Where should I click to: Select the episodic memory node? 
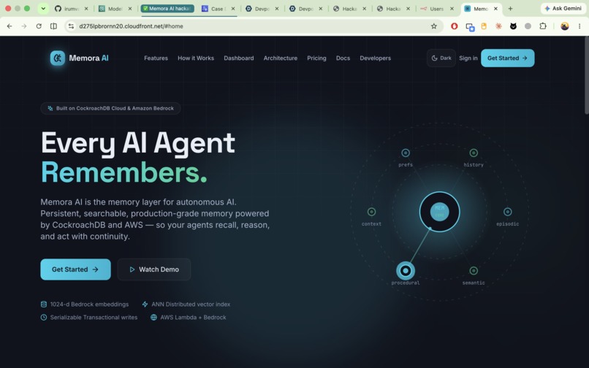coord(507,212)
